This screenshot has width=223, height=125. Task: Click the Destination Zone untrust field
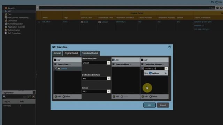pos(94,63)
